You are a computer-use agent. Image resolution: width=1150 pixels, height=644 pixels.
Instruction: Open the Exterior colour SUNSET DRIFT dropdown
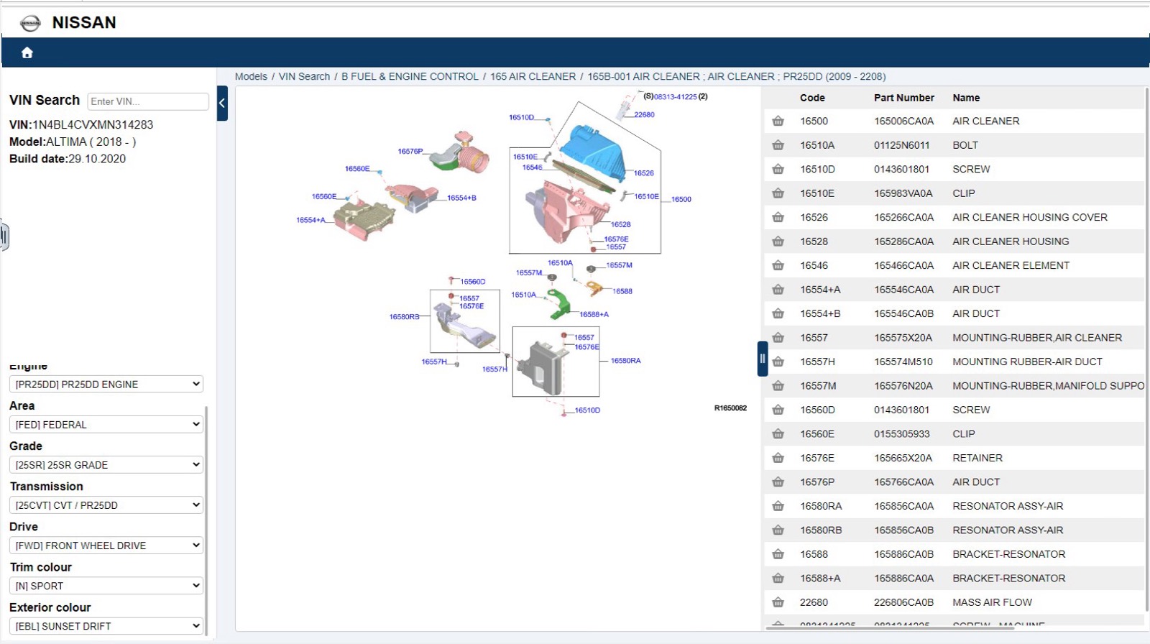(x=106, y=626)
